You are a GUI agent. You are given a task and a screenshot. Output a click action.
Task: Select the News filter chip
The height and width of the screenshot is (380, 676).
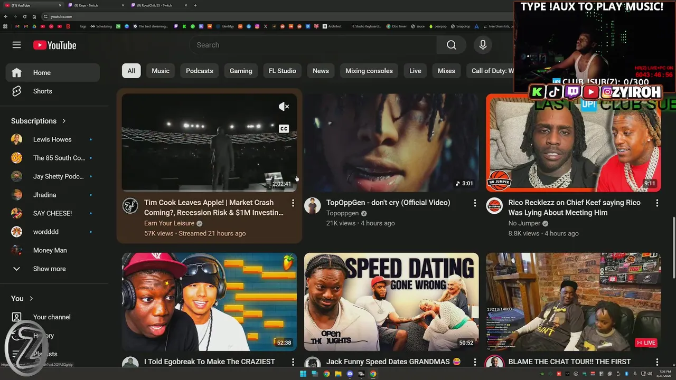click(x=321, y=71)
